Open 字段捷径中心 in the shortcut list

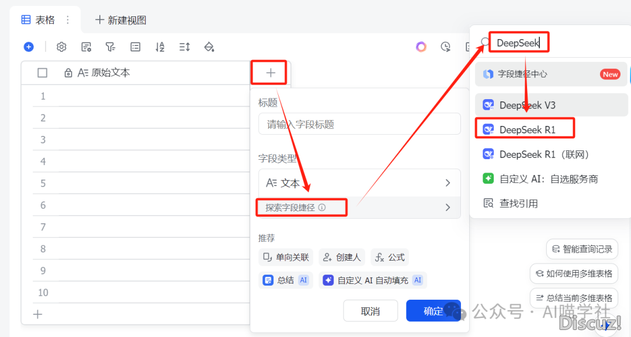[x=551, y=74]
